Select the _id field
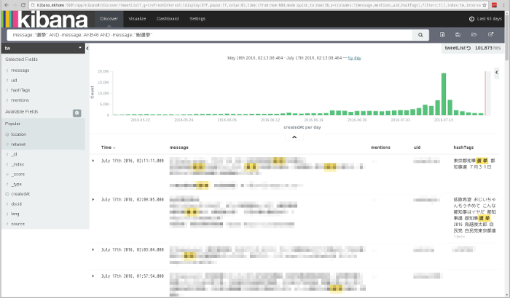Viewport: 510px width, 298px height. [x=15, y=155]
